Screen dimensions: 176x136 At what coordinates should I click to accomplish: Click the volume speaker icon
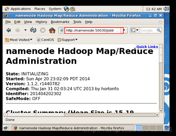coord(166,9)
